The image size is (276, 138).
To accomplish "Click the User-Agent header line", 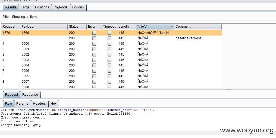I will 66,114.
